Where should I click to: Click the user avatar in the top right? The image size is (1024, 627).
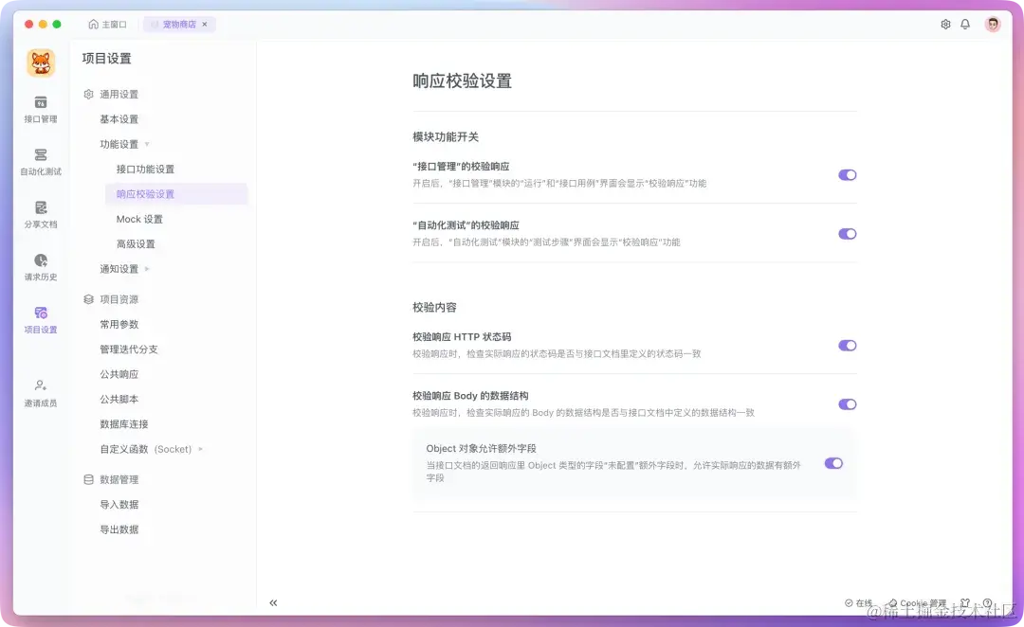pos(992,24)
